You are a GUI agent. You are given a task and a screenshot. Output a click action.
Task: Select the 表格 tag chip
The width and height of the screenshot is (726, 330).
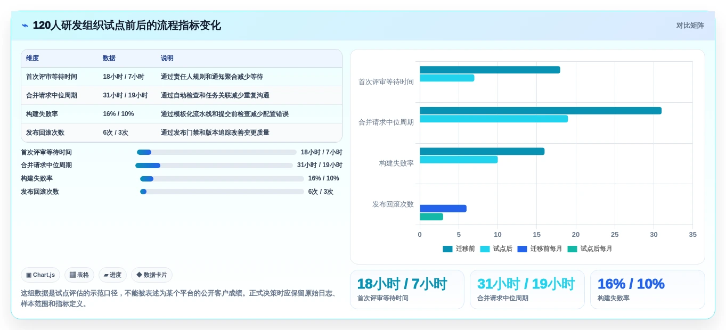pyautogui.click(x=79, y=275)
